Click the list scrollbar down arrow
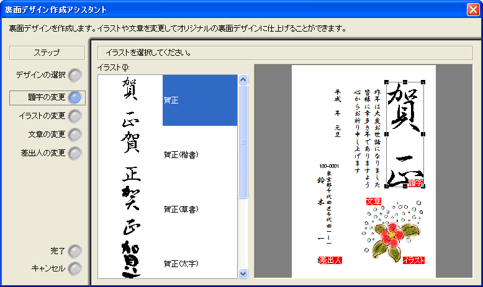The image size is (483, 287). pos(243,273)
